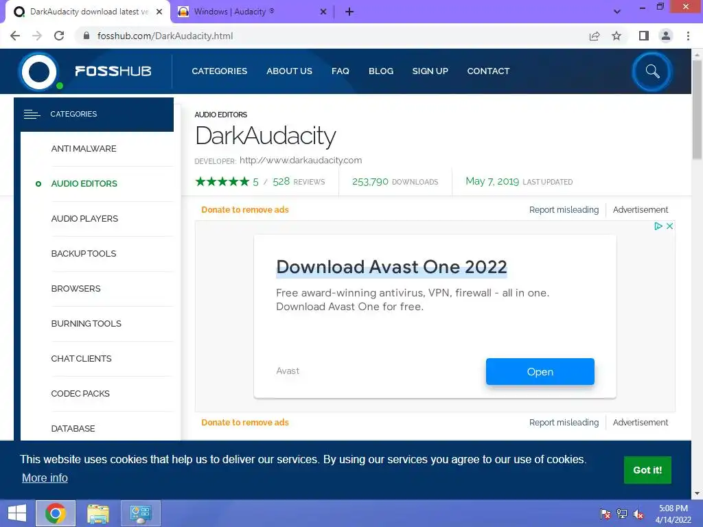Open the BLOG navigation item
This screenshot has height=527, width=703.
pos(381,71)
